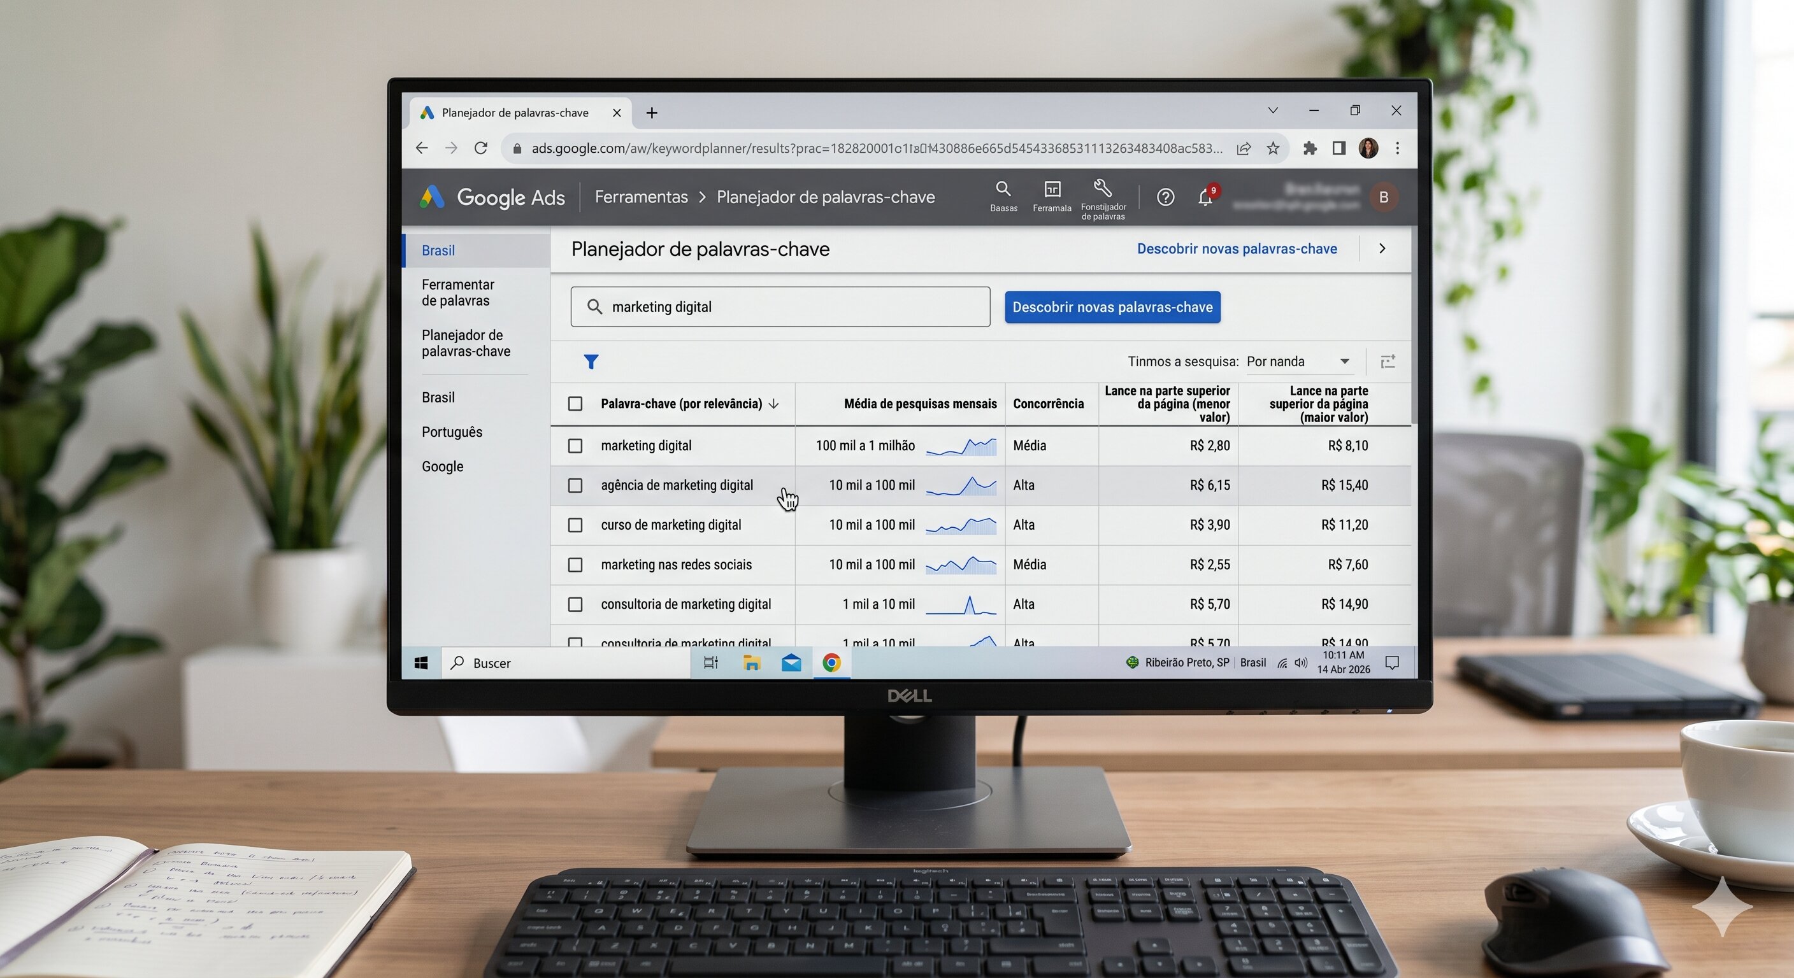
Task: Select the curso de marketing digital checkbox
Action: point(575,525)
